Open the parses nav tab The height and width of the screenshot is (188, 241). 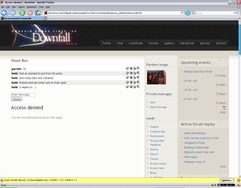coord(205,43)
